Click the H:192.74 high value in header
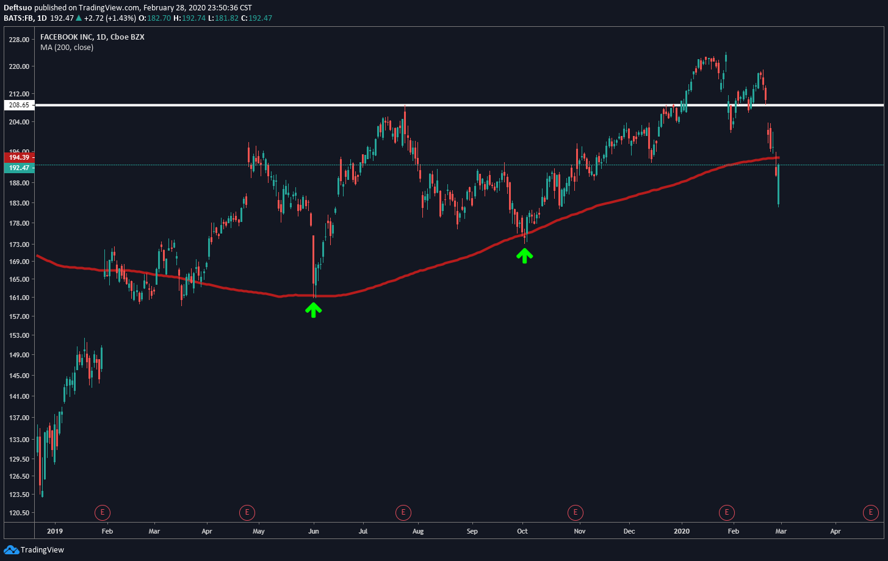Screen dimensions: 888x561 tap(190, 18)
